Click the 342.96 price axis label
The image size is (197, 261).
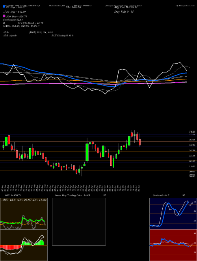pos(193,151)
